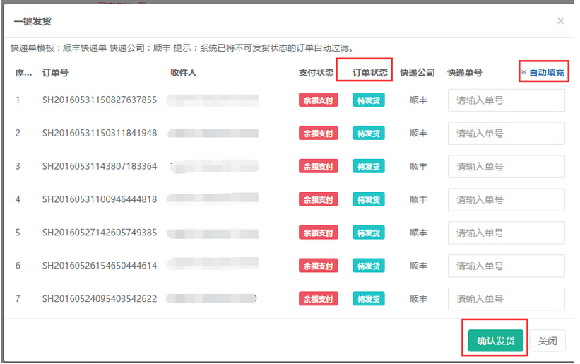580x364 pixels.
Task: Click tracking number input for row 7
Action: [x=506, y=299]
